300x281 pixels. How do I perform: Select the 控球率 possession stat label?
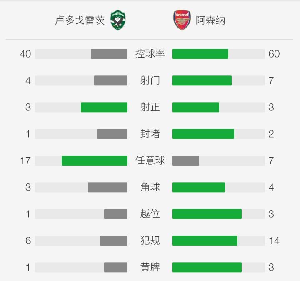(x=150, y=54)
